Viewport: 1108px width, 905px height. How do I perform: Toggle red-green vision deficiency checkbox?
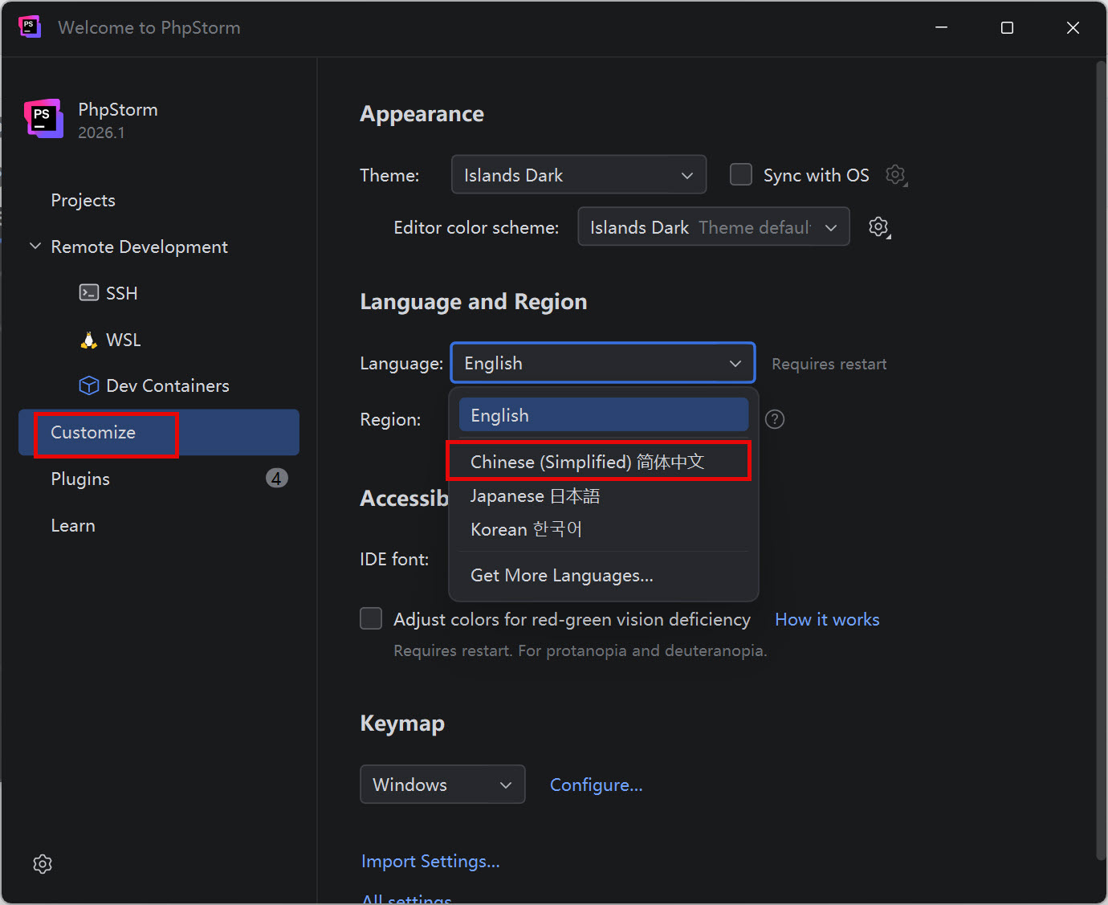click(x=371, y=619)
